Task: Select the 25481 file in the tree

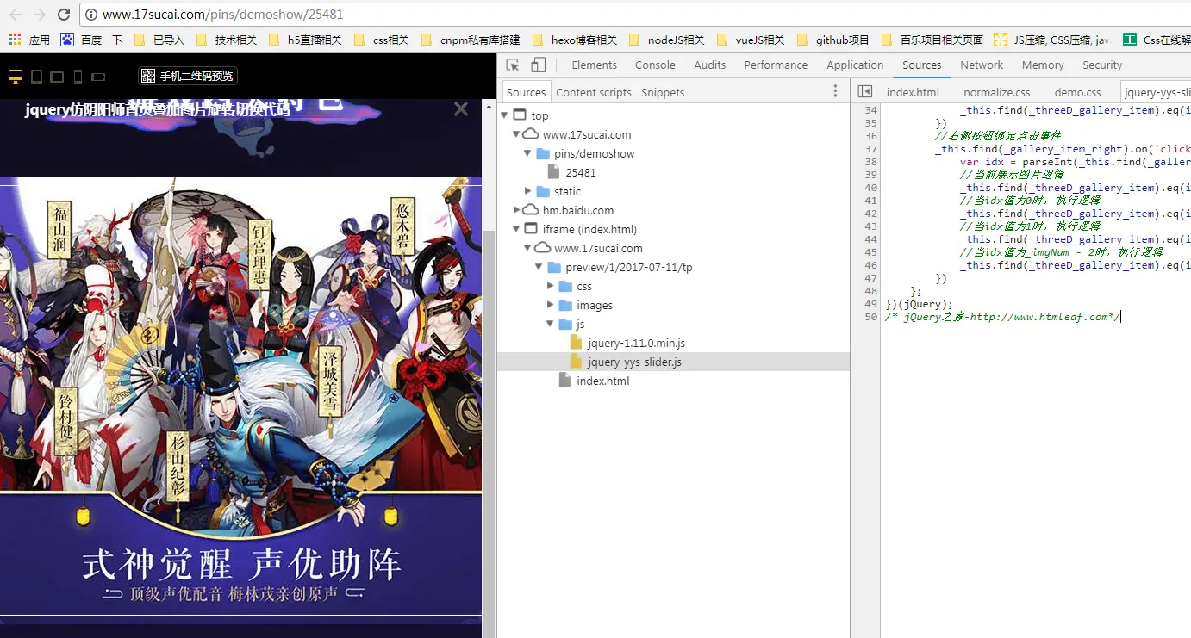Action: point(580,172)
